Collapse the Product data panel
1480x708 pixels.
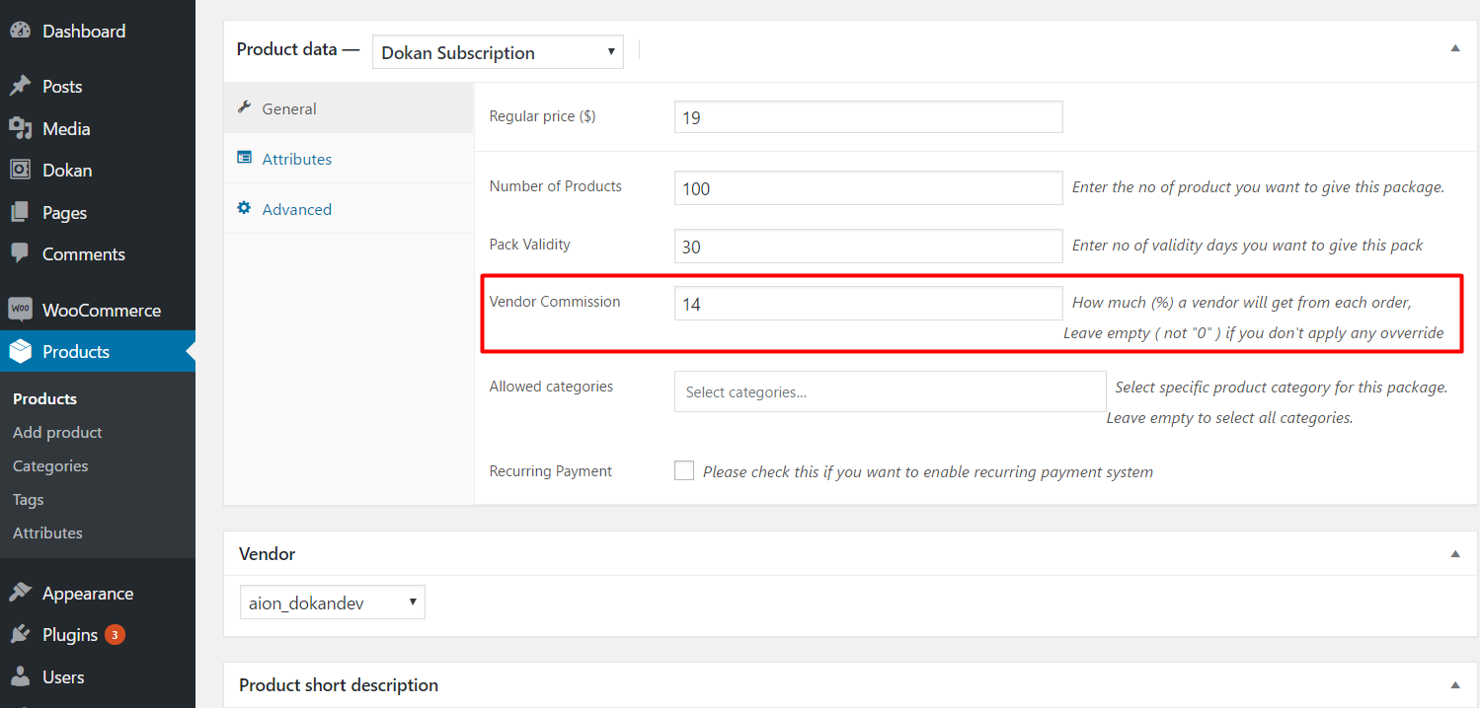pos(1454,48)
